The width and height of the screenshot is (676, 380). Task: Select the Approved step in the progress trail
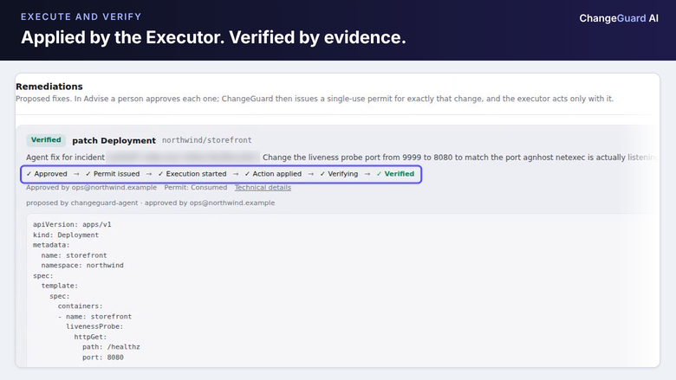click(x=47, y=174)
